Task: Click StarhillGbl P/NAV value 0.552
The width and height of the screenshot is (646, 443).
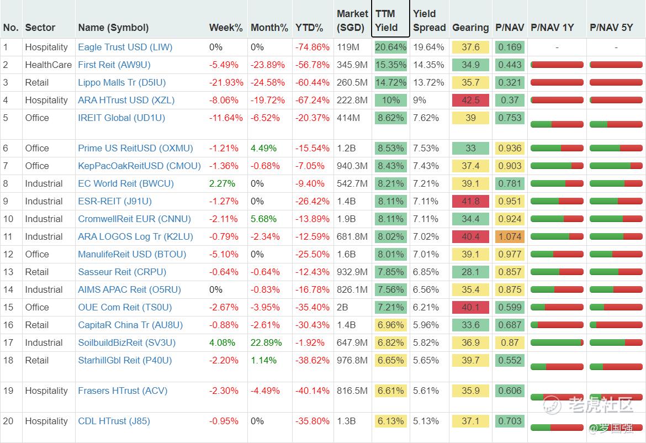Action: pyautogui.click(x=510, y=360)
